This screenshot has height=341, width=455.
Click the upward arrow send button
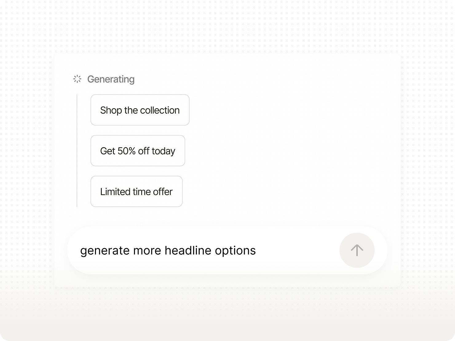click(x=357, y=250)
